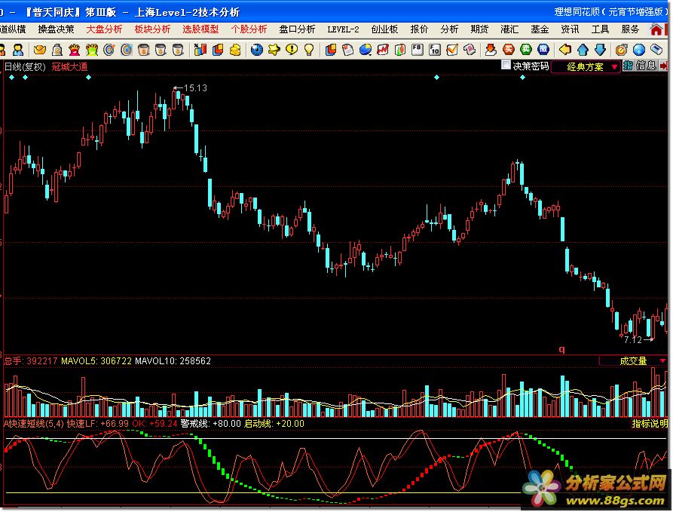673x512 pixels.
Task: Click the yellow star favorites icon
Action: (274, 50)
